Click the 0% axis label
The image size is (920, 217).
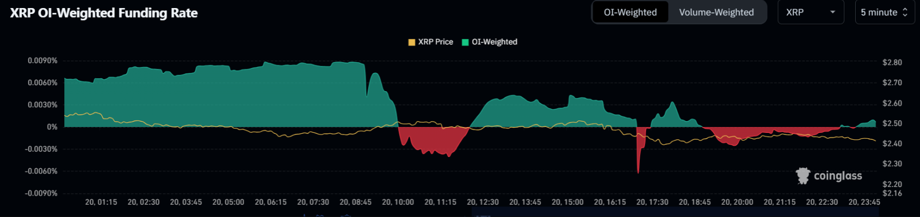pyautogui.click(x=52, y=127)
